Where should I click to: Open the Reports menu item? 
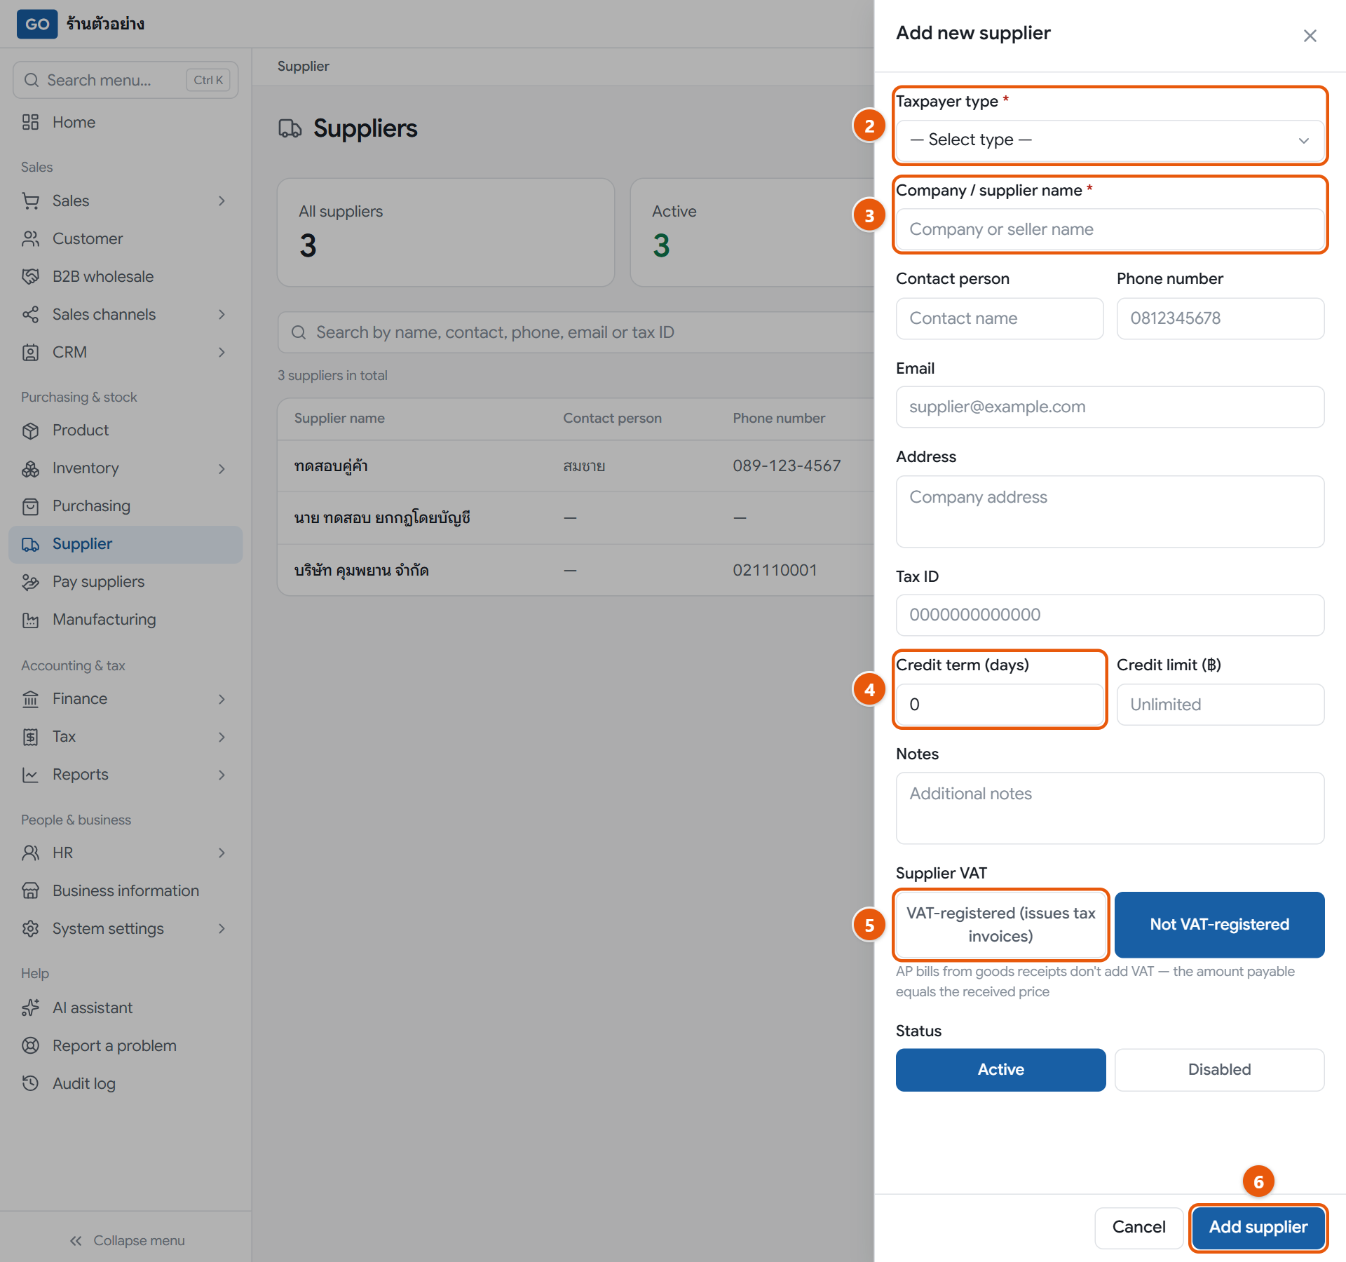pos(125,775)
